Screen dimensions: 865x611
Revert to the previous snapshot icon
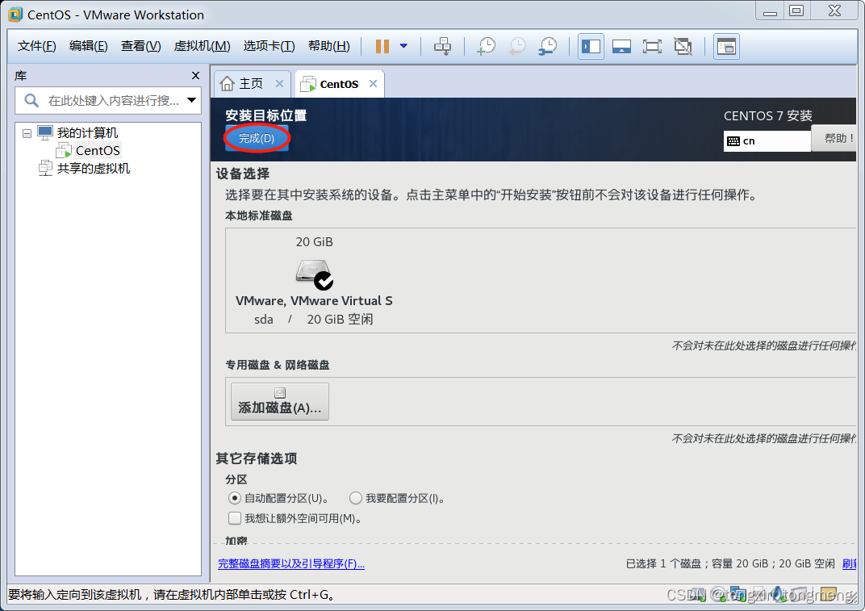(517, 46)
